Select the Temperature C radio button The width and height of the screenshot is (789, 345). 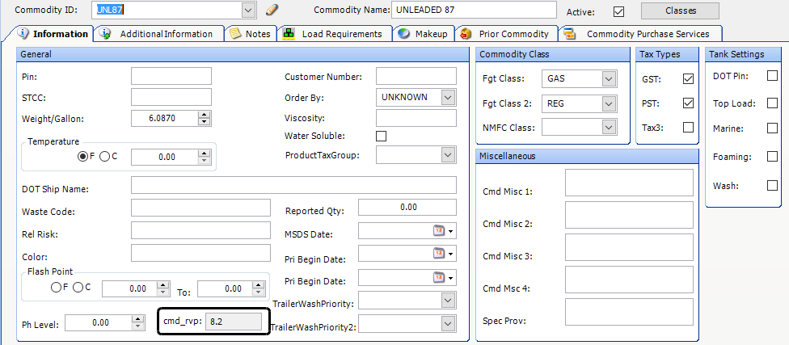(104, 157)
